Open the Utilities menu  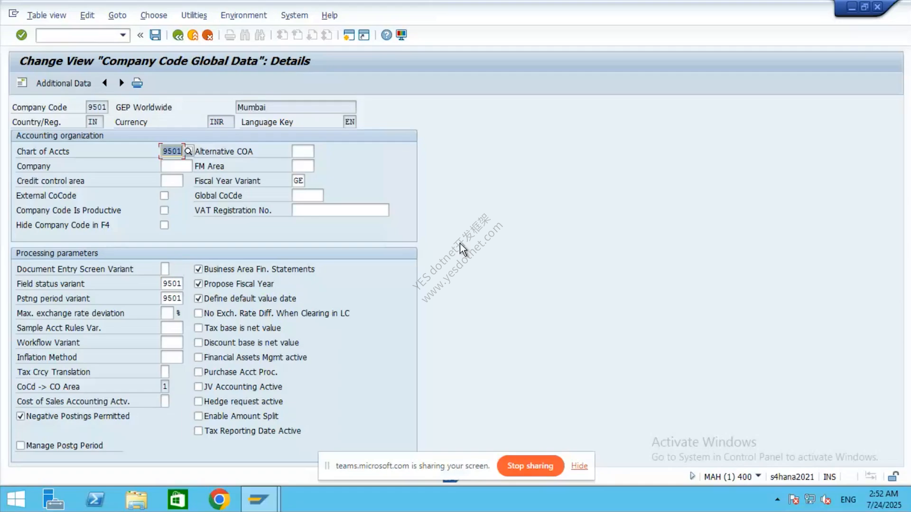pyautogui.click(x=194, y=15)
